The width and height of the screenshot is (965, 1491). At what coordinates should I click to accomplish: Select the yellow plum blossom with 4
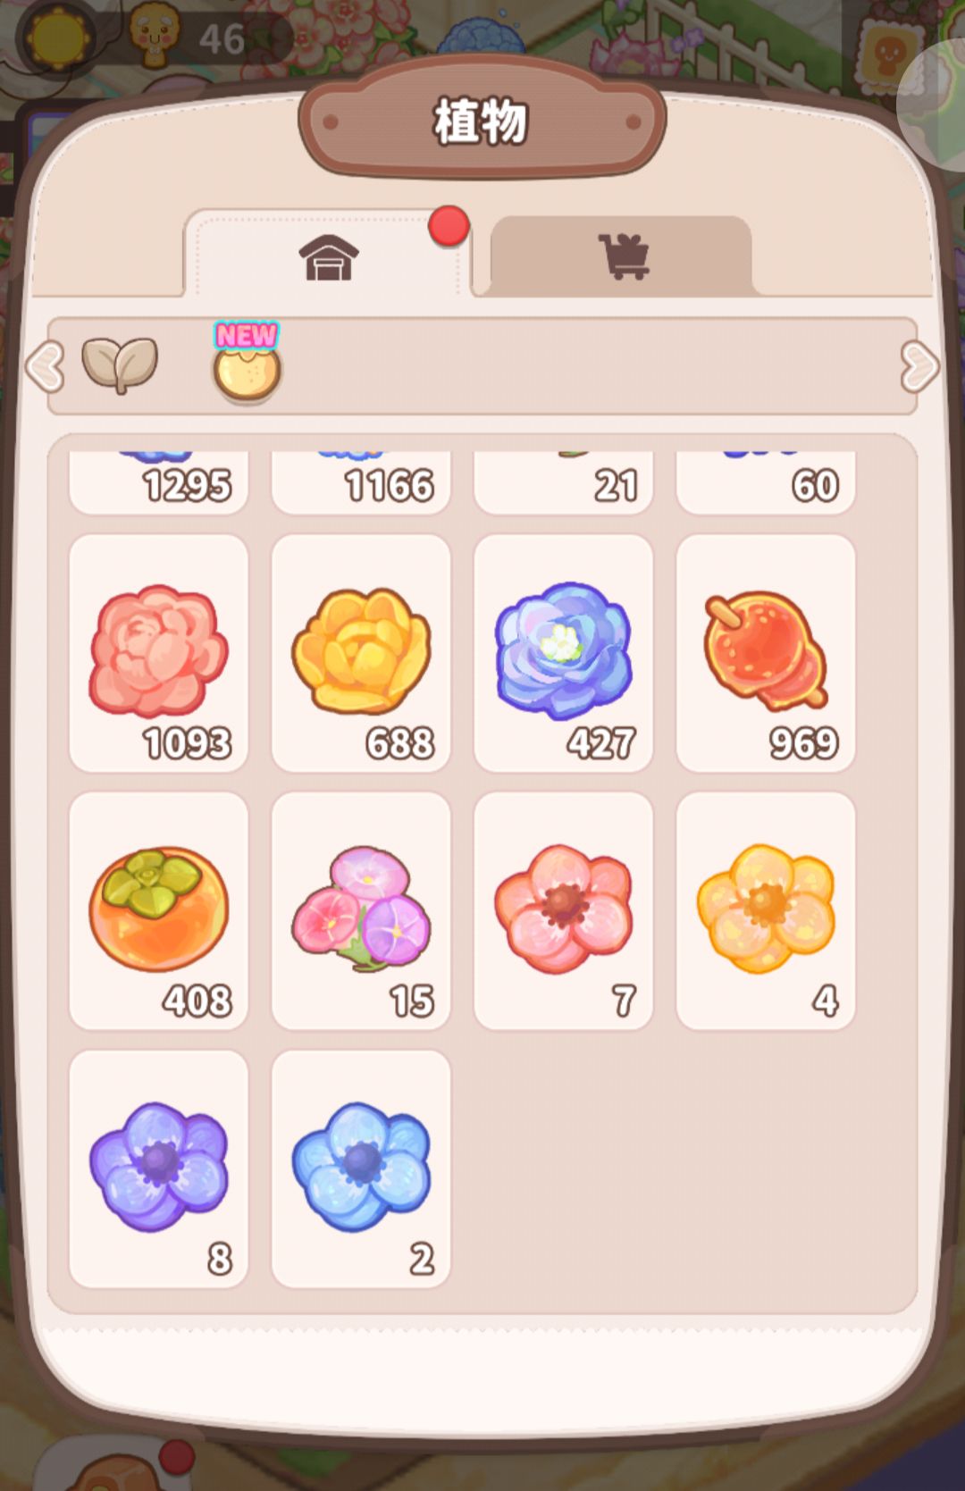coord(766,911)
